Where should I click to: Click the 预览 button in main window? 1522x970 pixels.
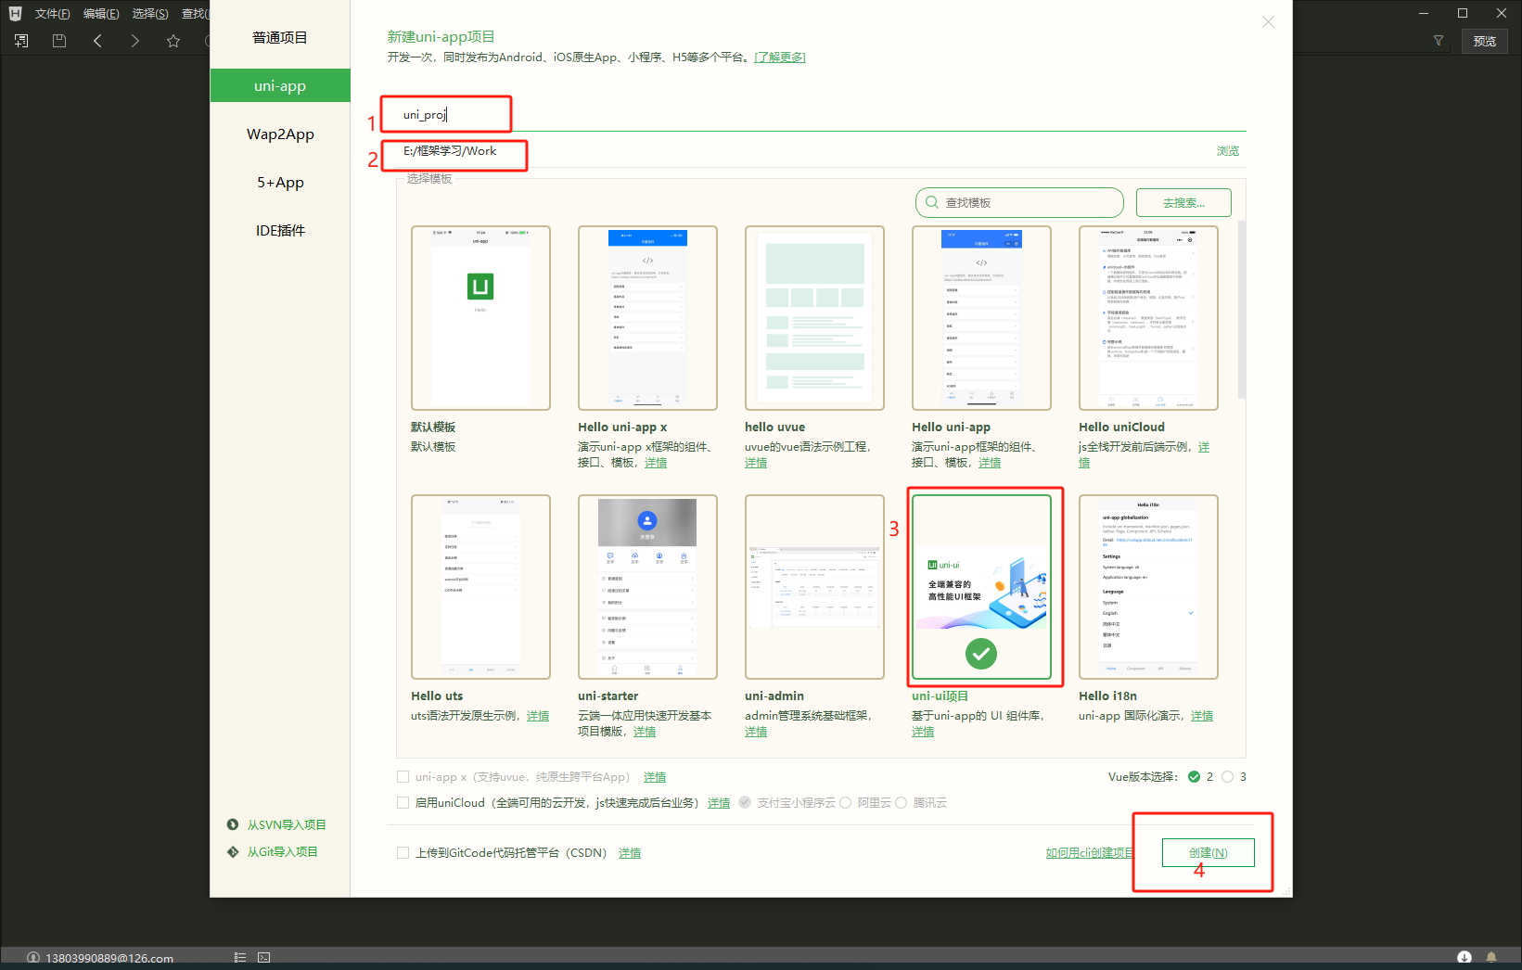pos(1485,41)
